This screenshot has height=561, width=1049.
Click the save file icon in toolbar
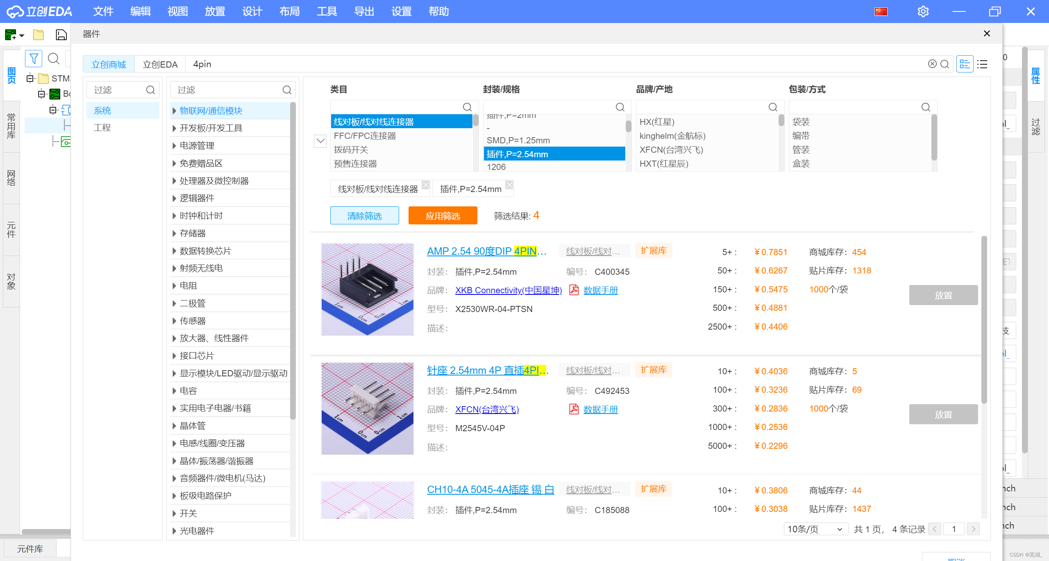pyautogui.click(x=61, y=35)
